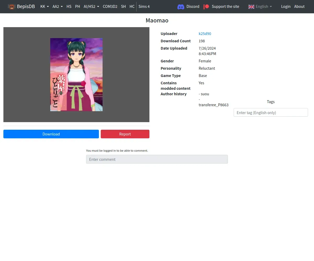Click the red Report button
The width and height of the screenshot is (314, 261).
[x=125, y=134]
